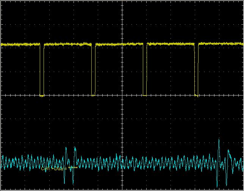Click left end of center horizontal axis

point(2,95)
